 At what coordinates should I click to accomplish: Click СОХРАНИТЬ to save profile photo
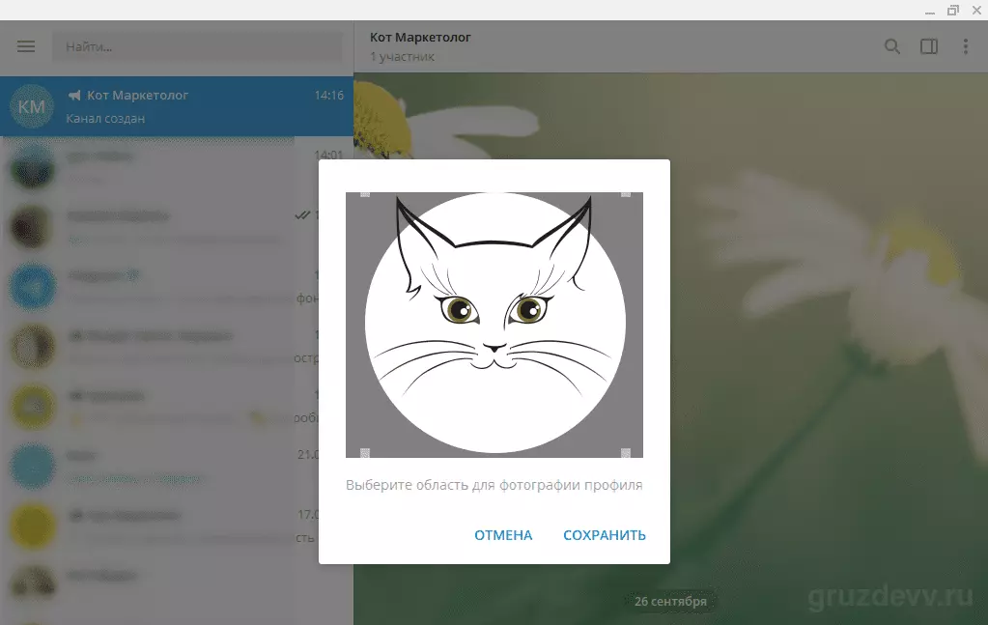click(605, 535)
